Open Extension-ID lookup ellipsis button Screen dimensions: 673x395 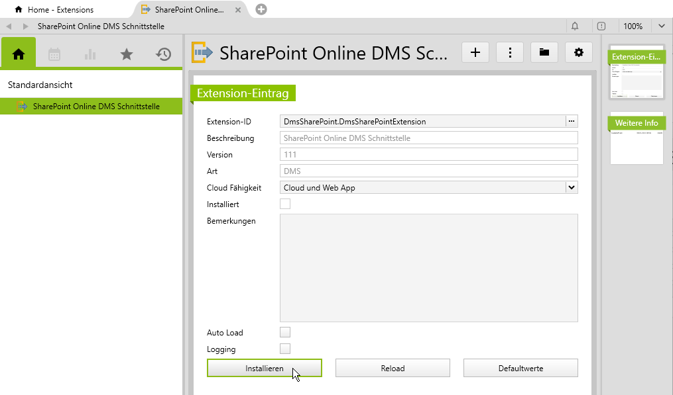click(x=571, y=121)
